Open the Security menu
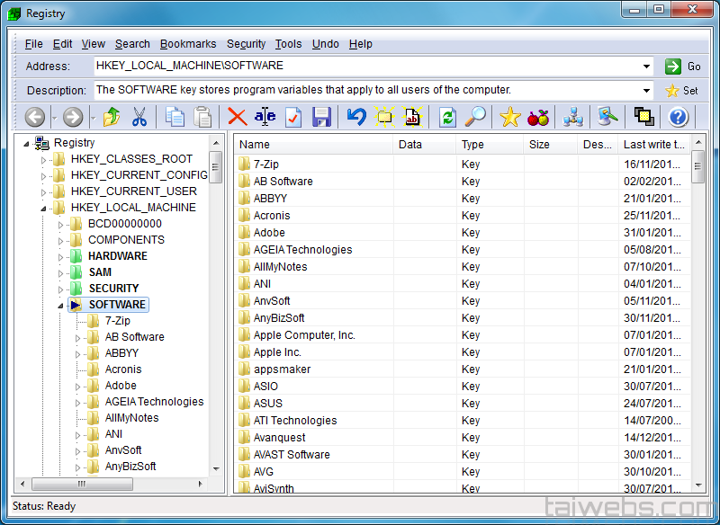 click(x=246, y=44)
